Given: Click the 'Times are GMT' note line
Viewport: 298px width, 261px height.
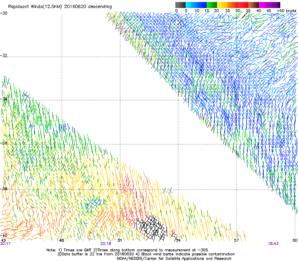Looking at the screenshot, I should pos(127,250).
